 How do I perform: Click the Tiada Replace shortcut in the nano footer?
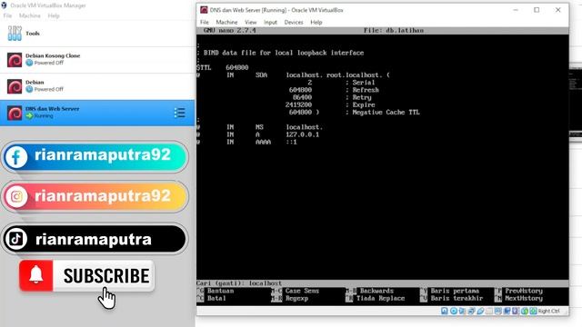(x=376, y=299)
